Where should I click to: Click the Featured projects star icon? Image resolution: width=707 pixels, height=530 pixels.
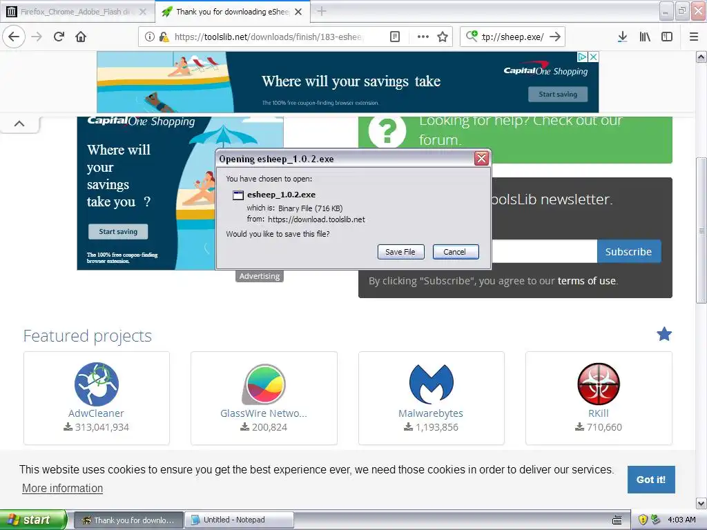(664, 334)
